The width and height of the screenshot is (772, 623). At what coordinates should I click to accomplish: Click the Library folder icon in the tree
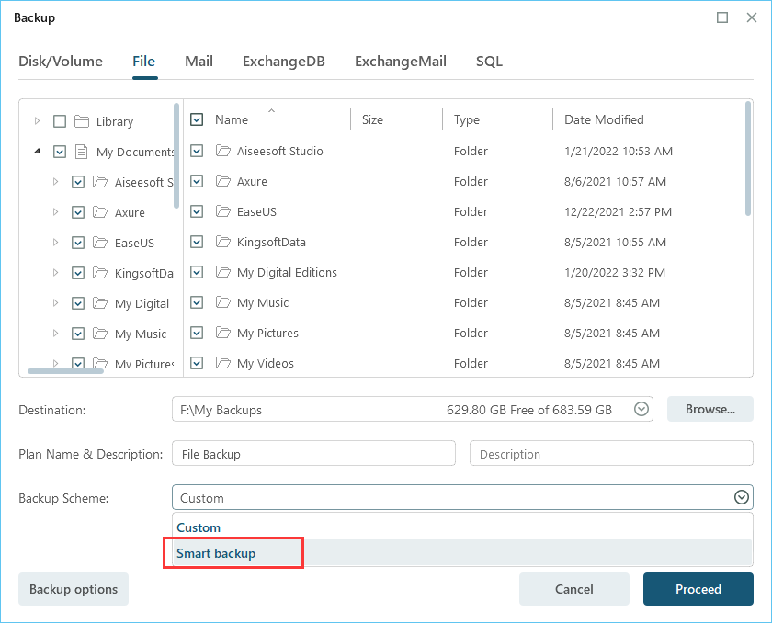pos(81,121)
